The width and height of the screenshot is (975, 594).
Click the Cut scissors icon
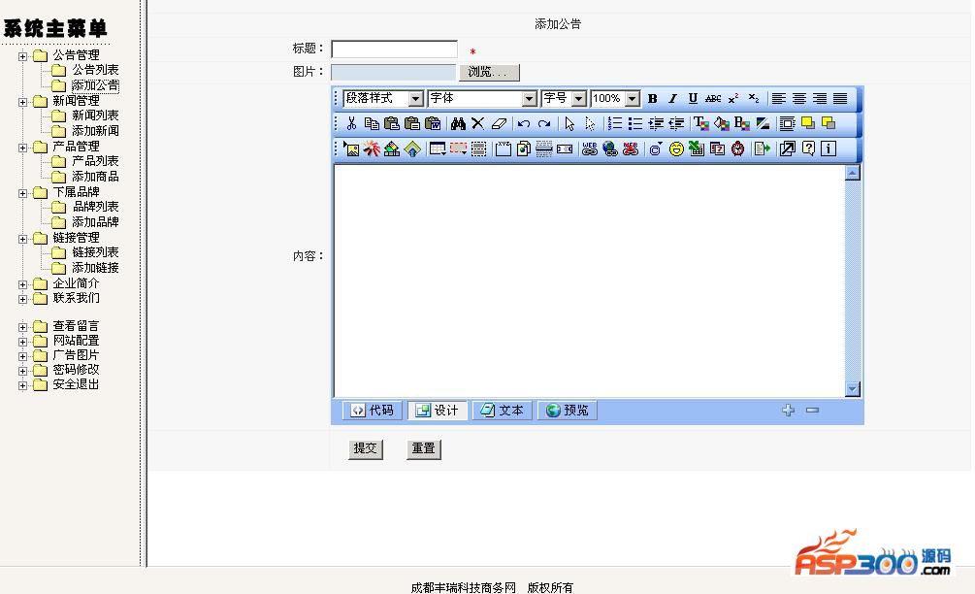pos(351,123)
